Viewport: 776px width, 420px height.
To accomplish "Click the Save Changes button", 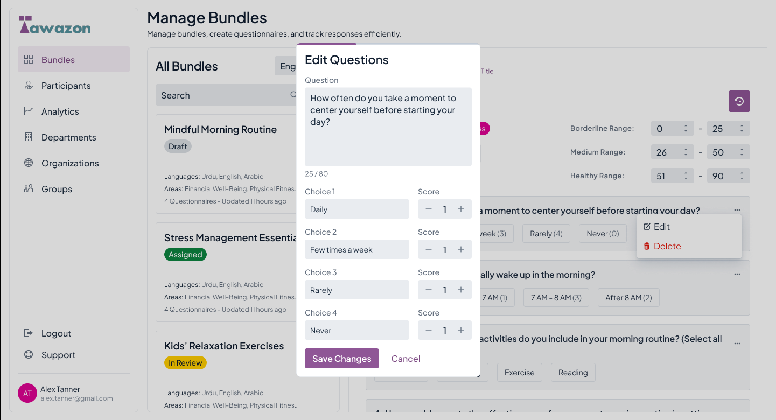I will click(342, 359).
